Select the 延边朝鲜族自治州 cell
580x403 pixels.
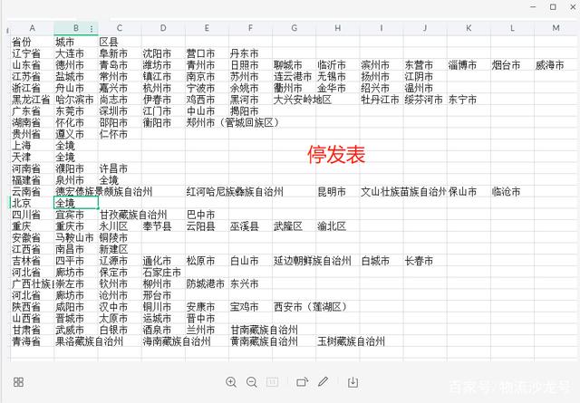click(x=312, y=261)
